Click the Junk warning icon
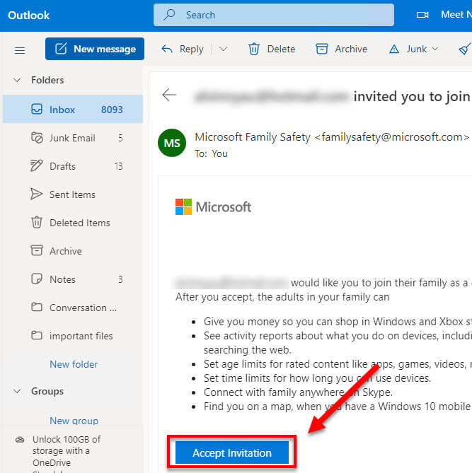472x473 pixels. tap(393, 49)
